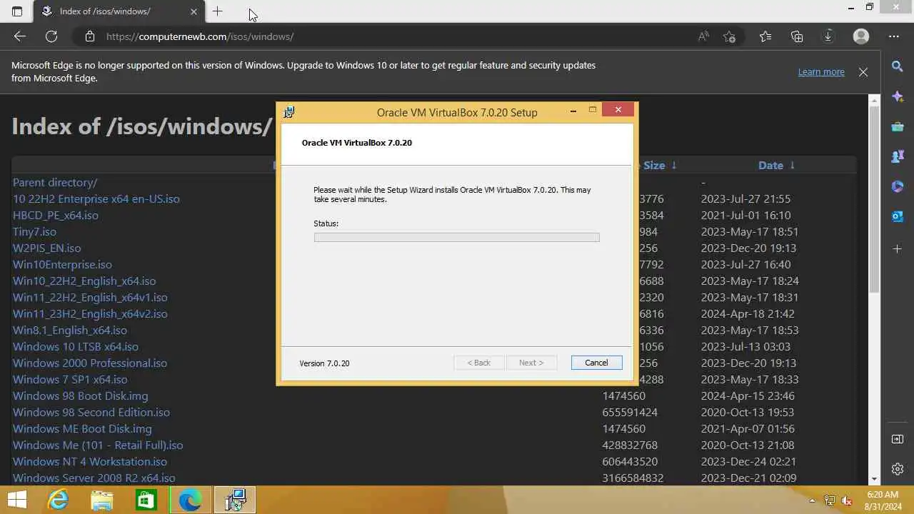This screenshot has width=914, height=514.
Task: Open sidebar Outlook icon
Action: [898, 216]
